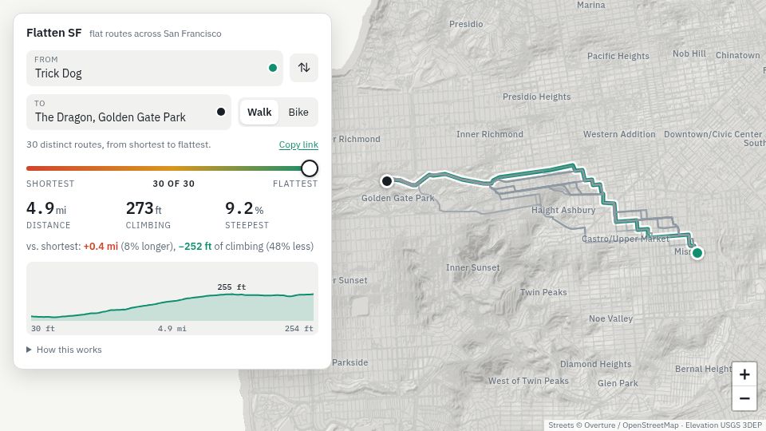Click the black destination dot in To field
Image resolution: width=766 pixels, height=431 pixels.
(x=221, y=112)
